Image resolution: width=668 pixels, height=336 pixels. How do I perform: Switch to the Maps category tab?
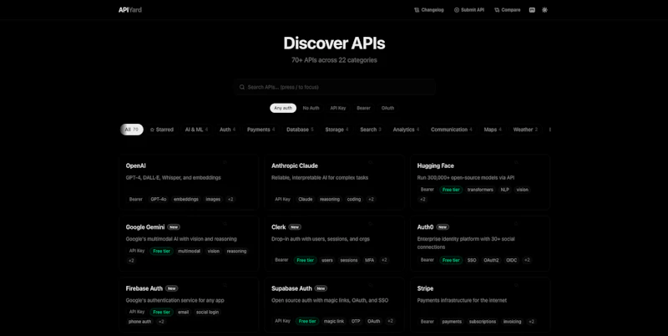point(493,130)
